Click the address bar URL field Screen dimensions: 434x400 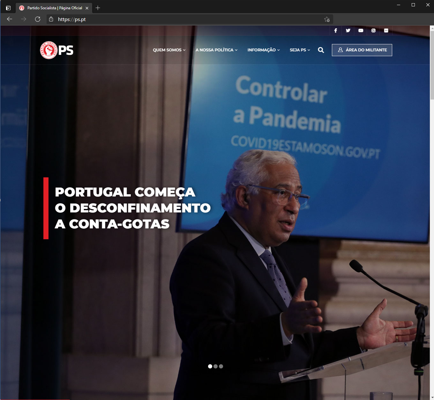click(190, 19)
